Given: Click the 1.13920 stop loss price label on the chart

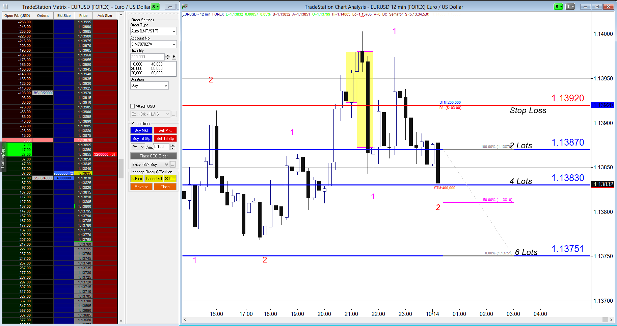Looking at the screenshot, I should pyautogui.click(x=568, y=98).
